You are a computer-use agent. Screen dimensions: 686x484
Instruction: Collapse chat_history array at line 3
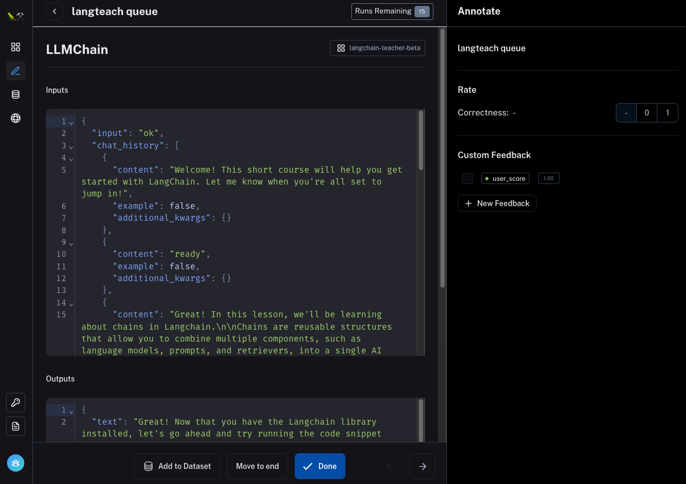[x=71, y=146]
